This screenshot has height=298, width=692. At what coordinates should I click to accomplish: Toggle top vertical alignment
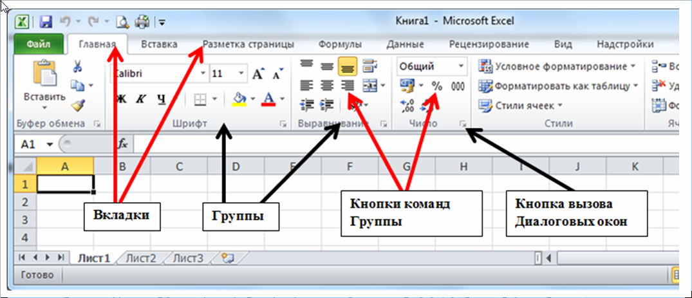pyautogui.click(x=306, y=66)
